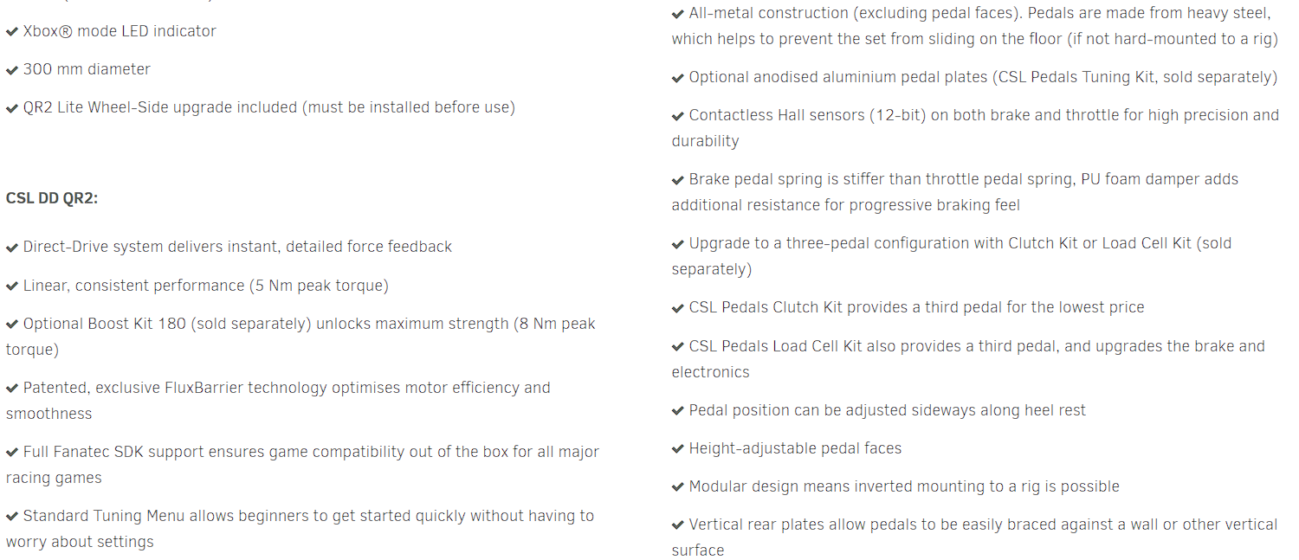1299x560 pixels.
Task: Click Optional anodised aluminium pedal plates text
Action: point(983,77)
